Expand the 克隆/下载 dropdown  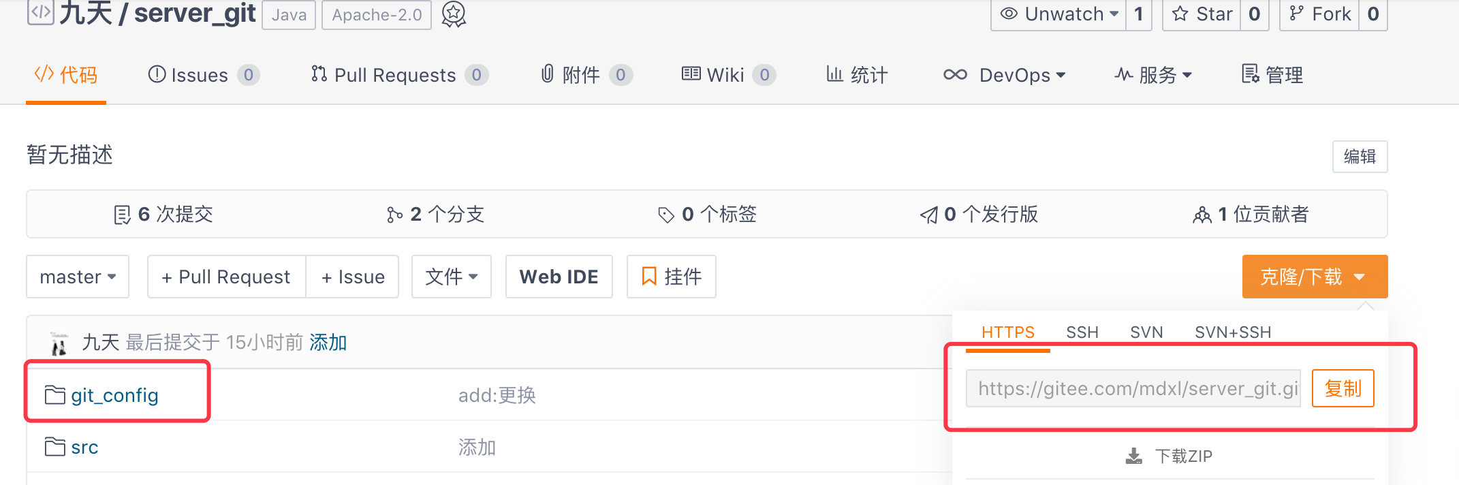[1314, 277]
